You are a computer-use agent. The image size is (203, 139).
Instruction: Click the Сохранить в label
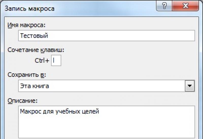coord(28,75)
